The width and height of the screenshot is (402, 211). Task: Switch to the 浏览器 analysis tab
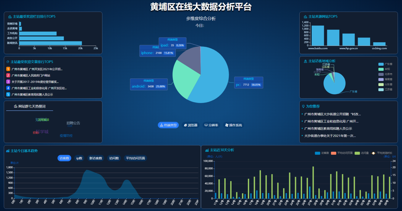coord(191,125)
